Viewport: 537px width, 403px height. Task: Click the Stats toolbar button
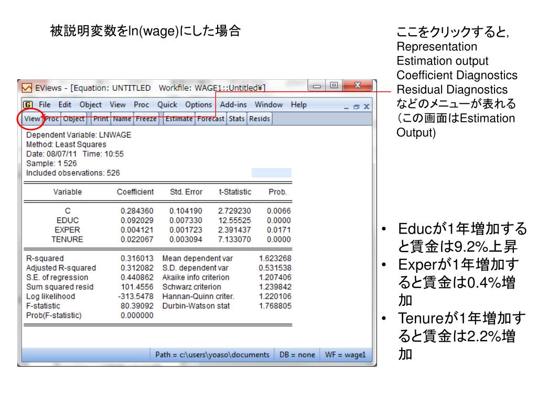click(x=237, y=119)
